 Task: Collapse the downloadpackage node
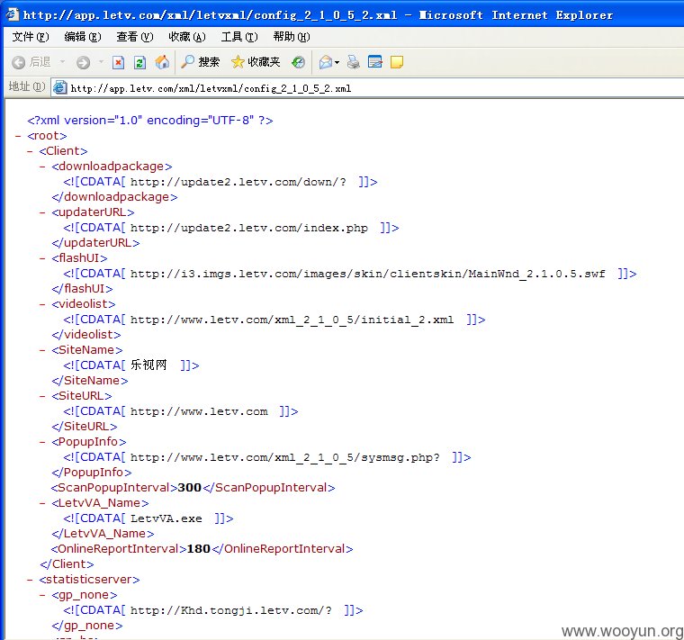pyautogui.click(x=42, y=167)
